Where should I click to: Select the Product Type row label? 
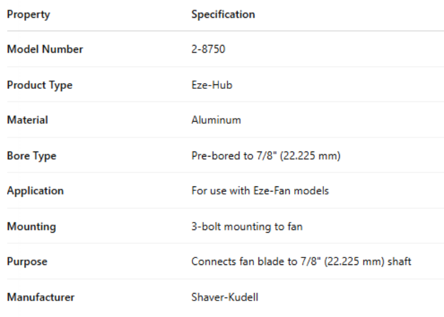(39, 85)
